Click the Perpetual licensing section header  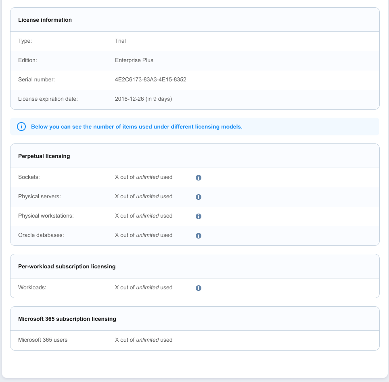(44, 156)
